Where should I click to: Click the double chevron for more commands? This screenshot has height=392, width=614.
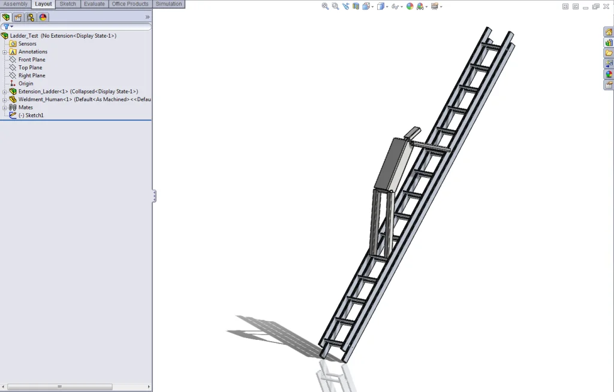tap(148, 17)
